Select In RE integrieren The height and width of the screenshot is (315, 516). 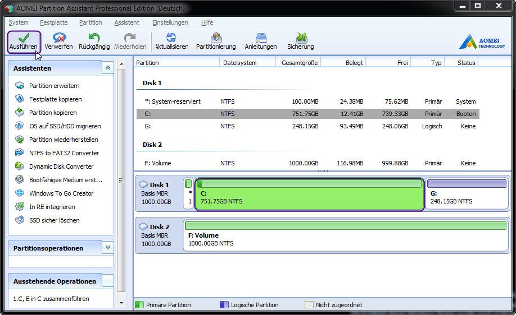click(52, 207)
